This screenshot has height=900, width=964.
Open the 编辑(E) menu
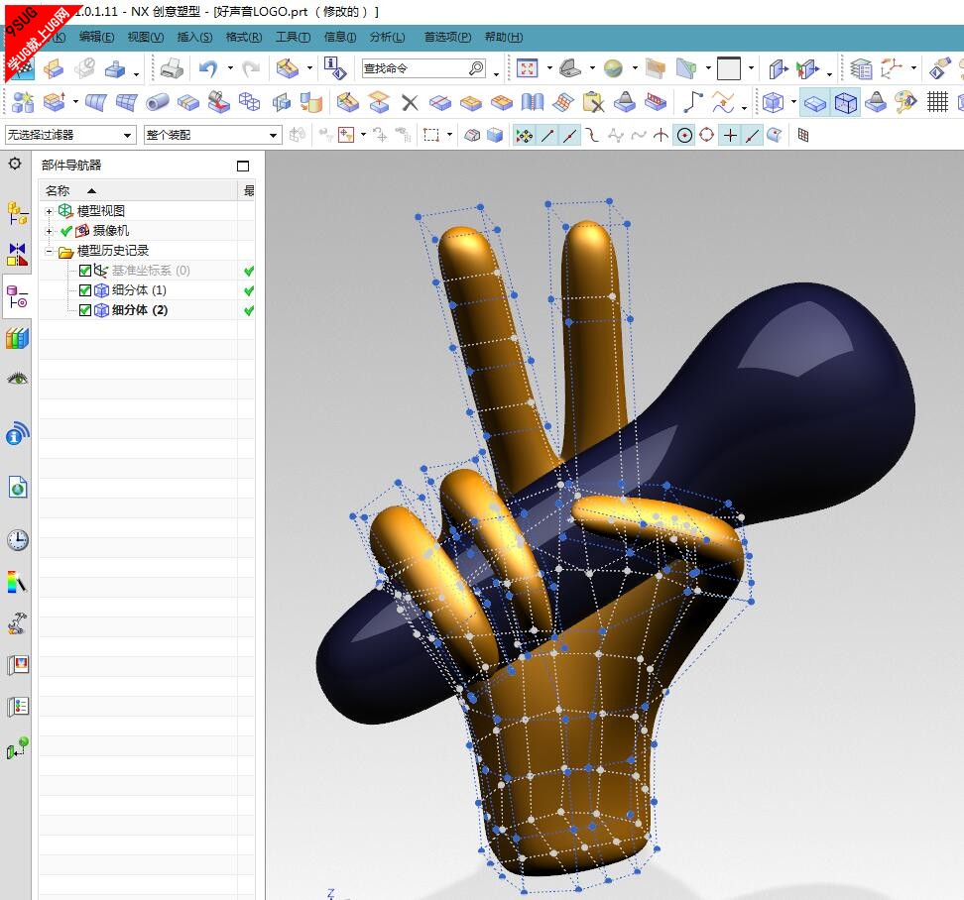click(x=96, y=38)
